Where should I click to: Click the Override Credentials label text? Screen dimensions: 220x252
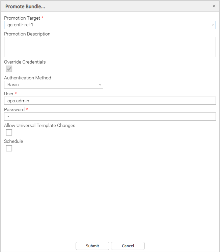click(x=25, y=62)
